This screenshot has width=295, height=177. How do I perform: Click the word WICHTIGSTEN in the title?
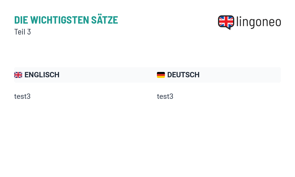pos(60,20)
